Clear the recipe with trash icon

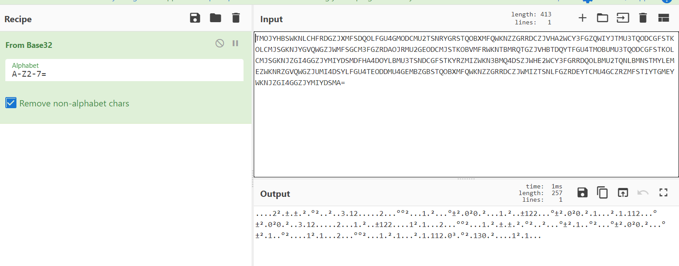pos(236,18)
